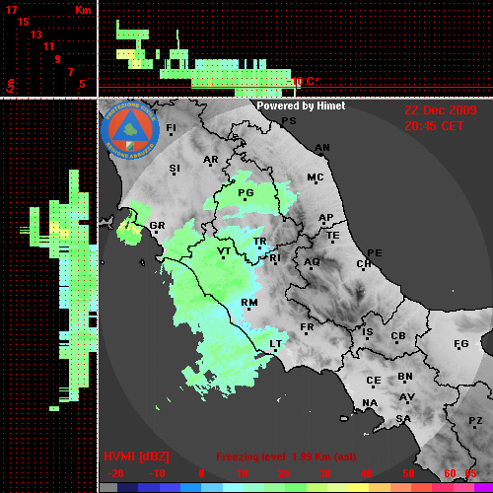This screenshot has height=493, width=493.
Task: Click the Powered by Himet text
Action: point(301,106)
